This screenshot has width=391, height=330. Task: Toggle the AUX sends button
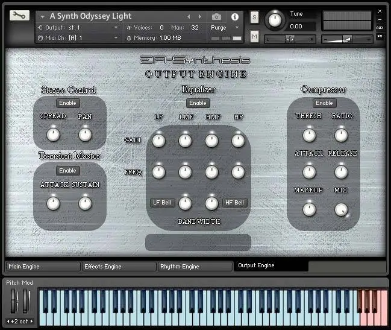(380, 28)
